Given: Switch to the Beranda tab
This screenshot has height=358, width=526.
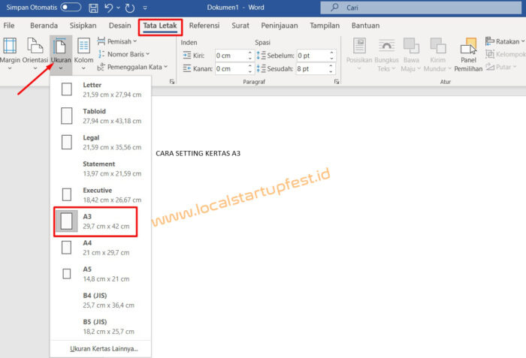Looking at the screenshot, I should pyautogui.click(x=44, y=26).
